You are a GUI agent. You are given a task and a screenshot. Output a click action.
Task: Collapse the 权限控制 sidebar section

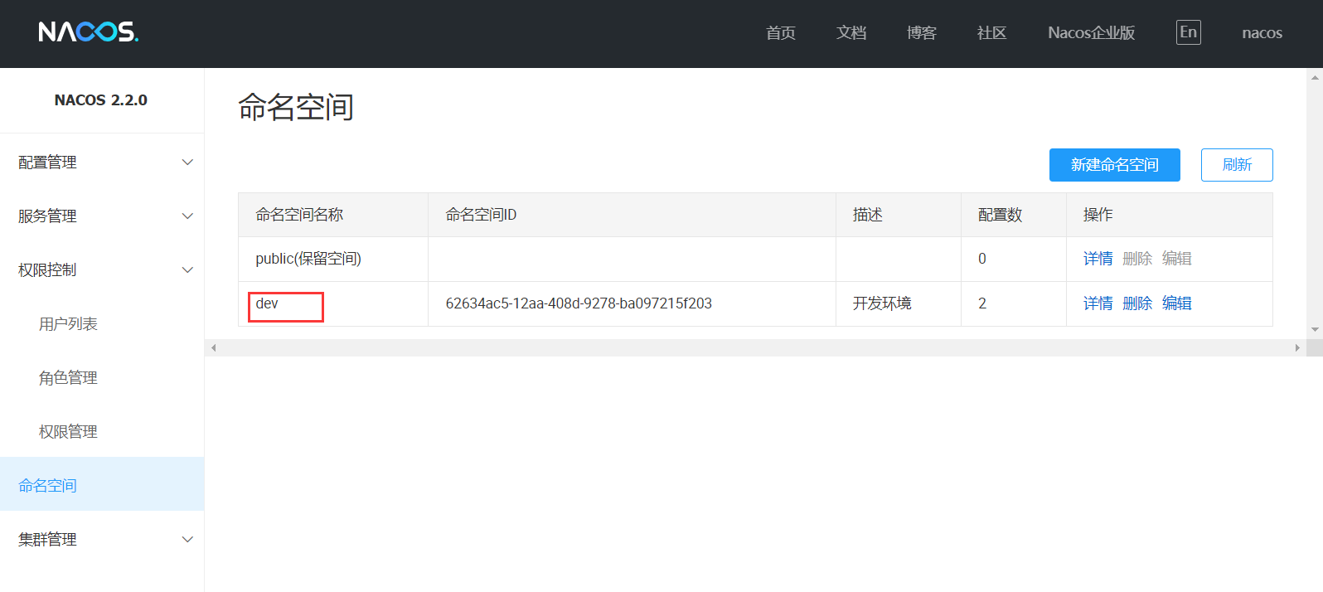(101, 270)
